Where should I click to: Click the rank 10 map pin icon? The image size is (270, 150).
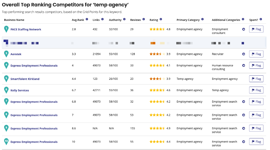coord(6,142)
